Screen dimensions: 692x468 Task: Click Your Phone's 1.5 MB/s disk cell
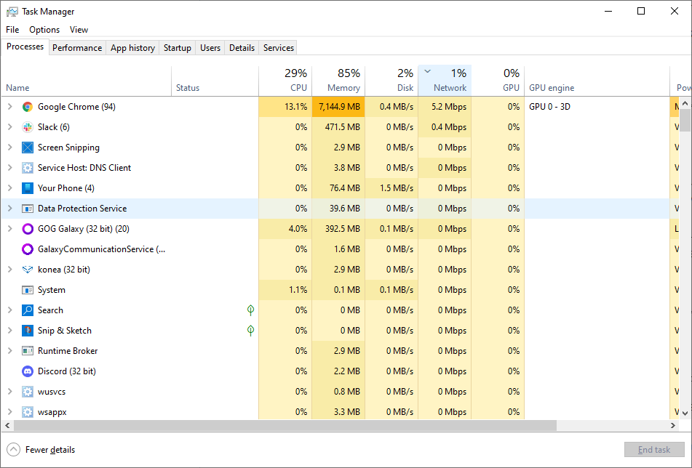point(391,188)
